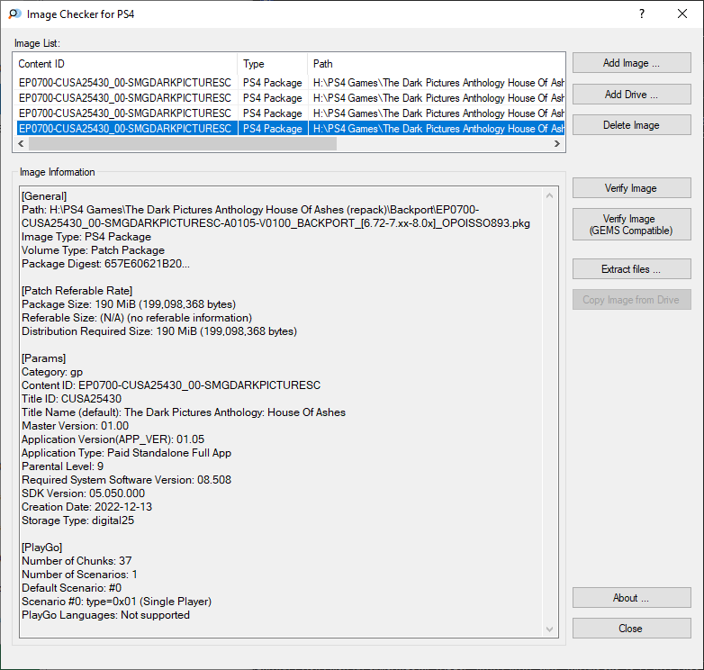Click the left arrow of image list scrollbar
Image resolution: width=704 pixels, height=670 pixels.
click(21, 144)
